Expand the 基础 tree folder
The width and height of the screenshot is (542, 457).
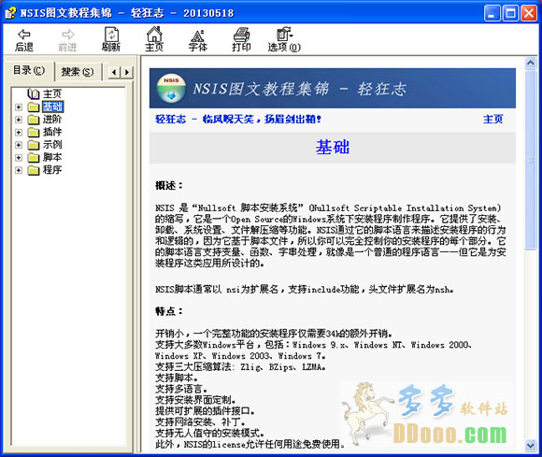click(x=19, y=107)
